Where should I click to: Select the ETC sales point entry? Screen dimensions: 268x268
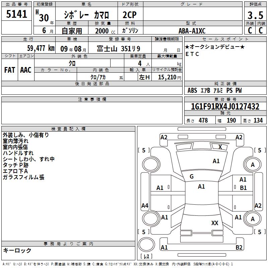pyautogui.click(x=192, y=54)
